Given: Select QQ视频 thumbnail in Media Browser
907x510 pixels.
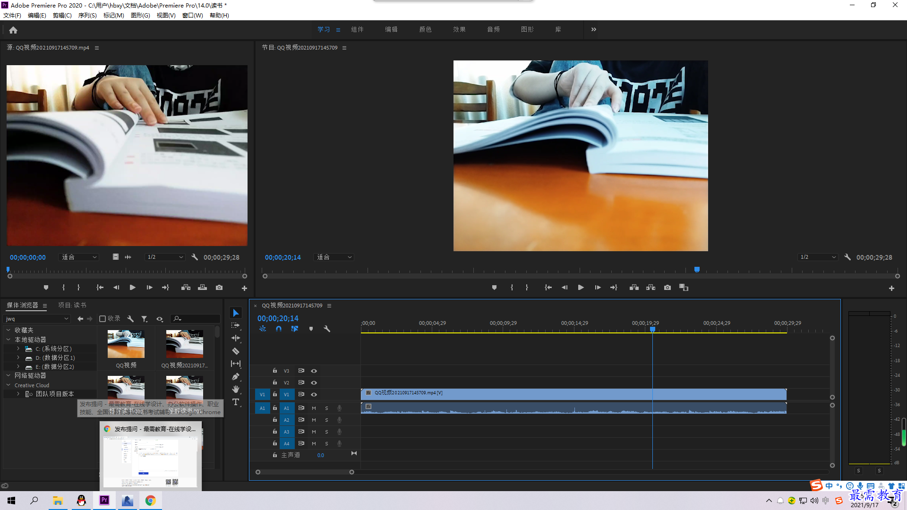Looking at the screenshot, I should [126, 344].
